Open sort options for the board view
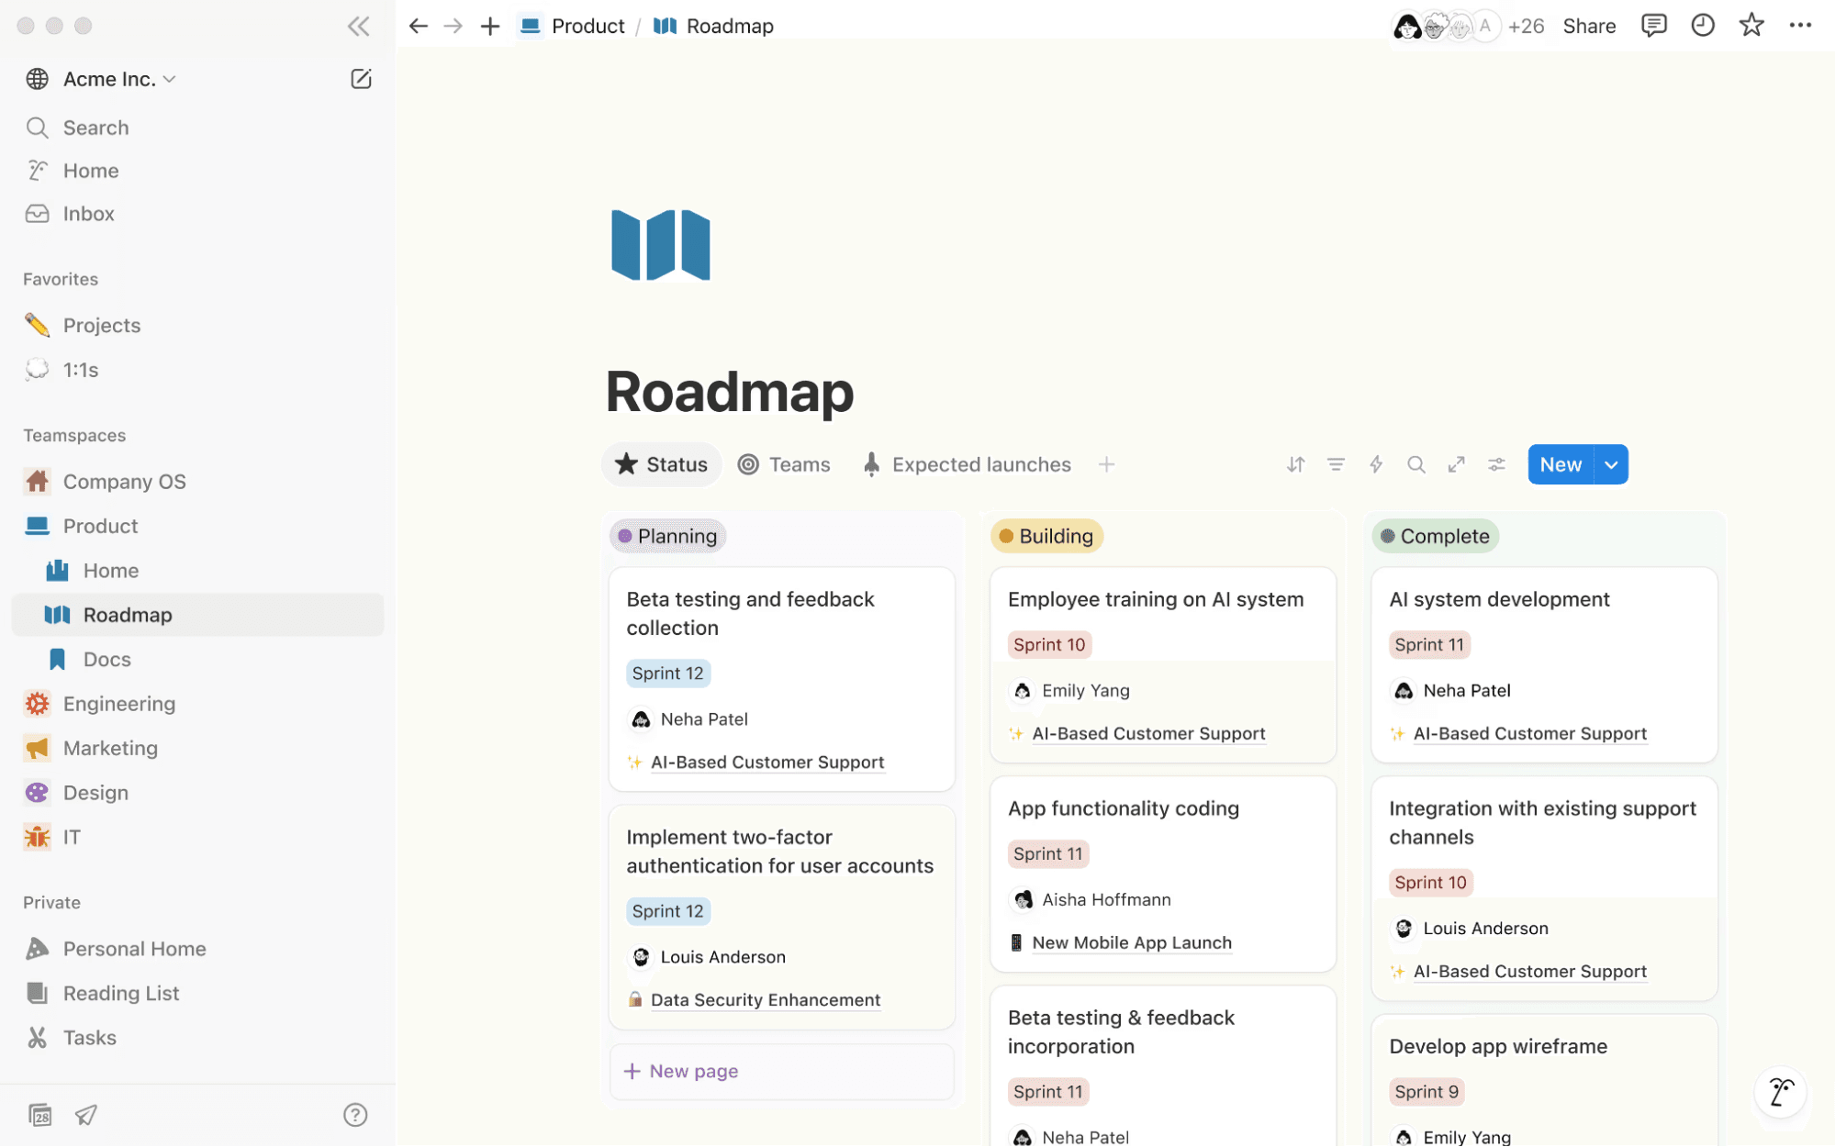 coord(1295,464)
